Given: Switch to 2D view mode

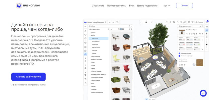Looking at the screenshot, I should (x=207, y=27).
